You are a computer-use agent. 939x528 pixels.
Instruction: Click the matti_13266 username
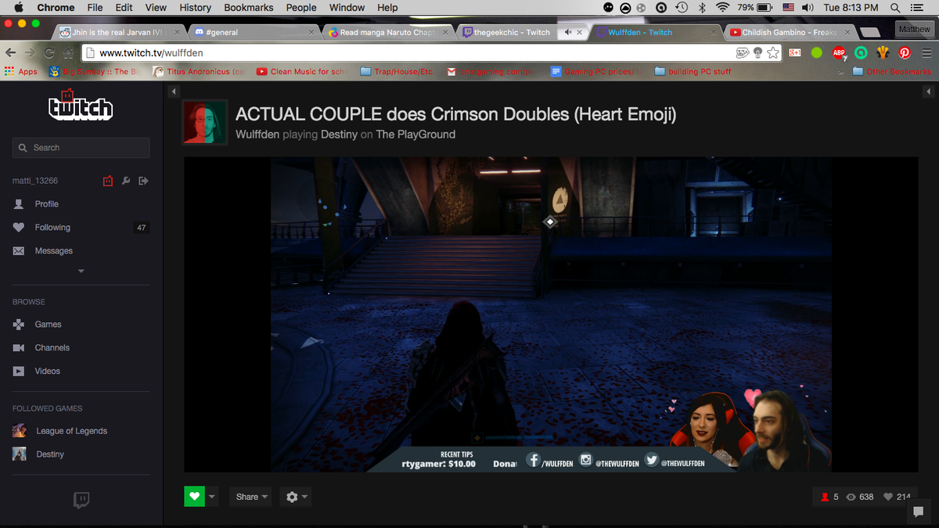click(x=35, y=181)
